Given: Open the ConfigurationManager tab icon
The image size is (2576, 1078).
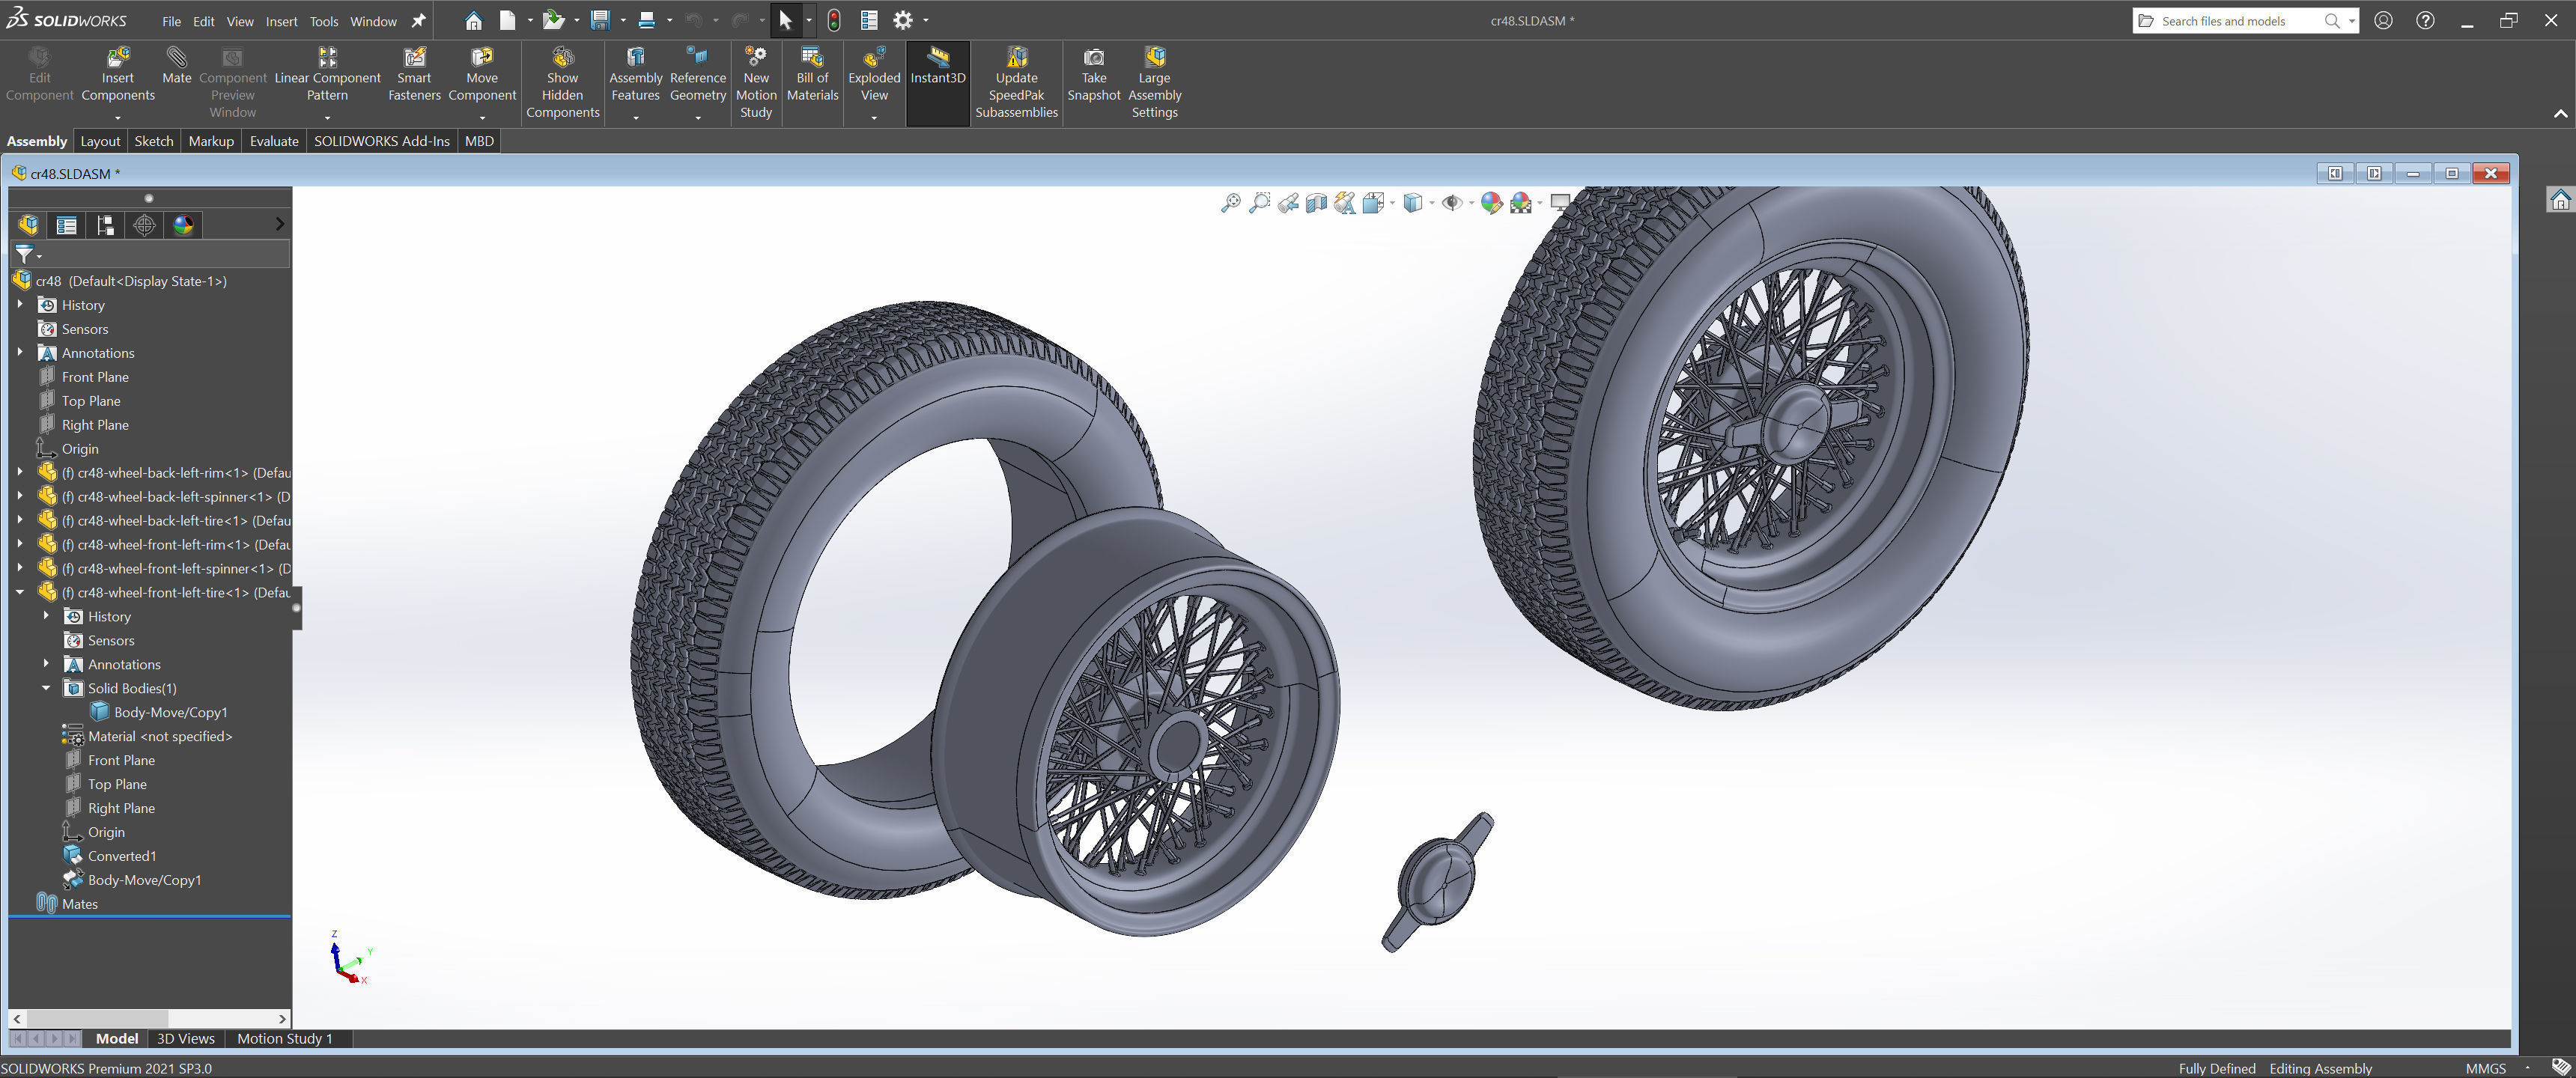Looking at the screenshot, I should point(105,225).
